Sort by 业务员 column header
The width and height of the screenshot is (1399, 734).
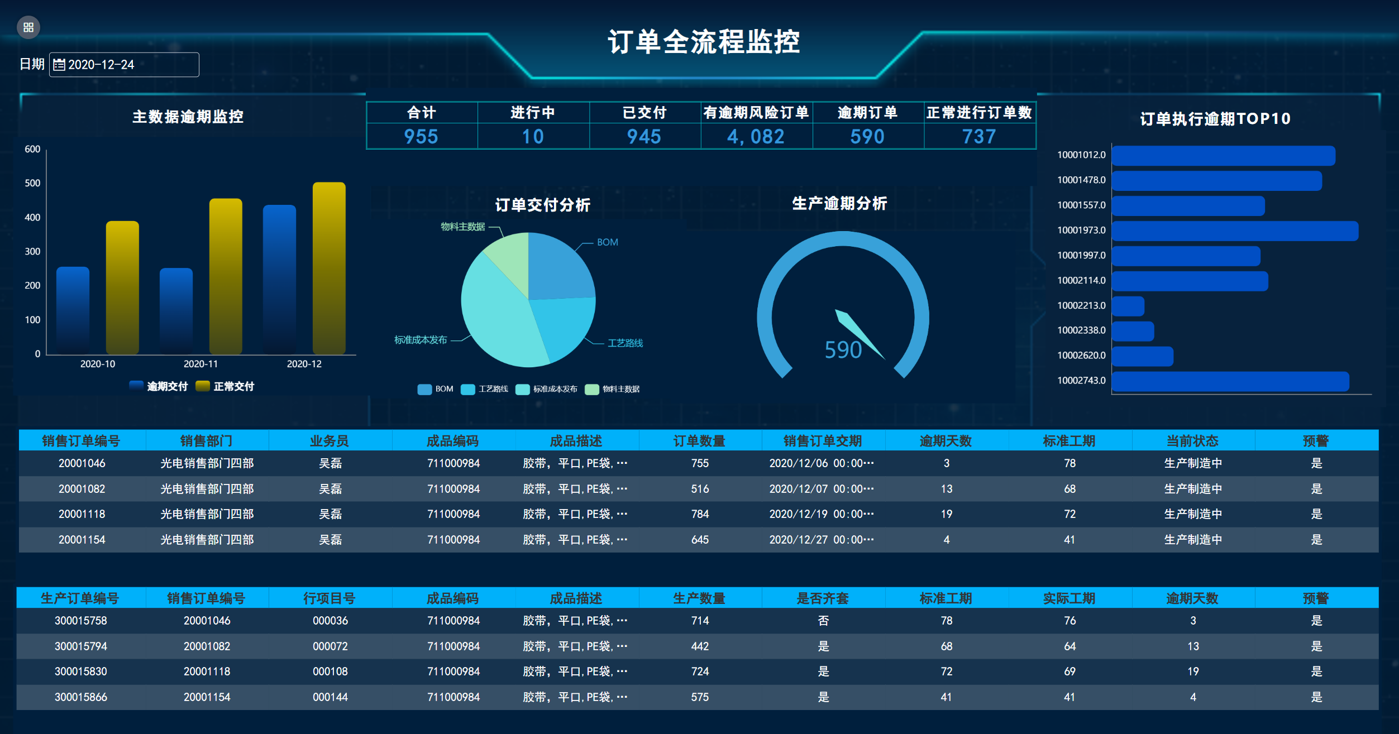click(330, 441)
